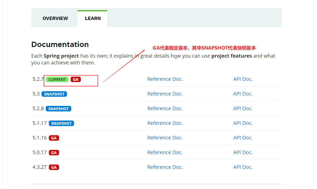Open Reference Doc. for 5.1.16 GA

pyautogui.click(x=165, y=138)
